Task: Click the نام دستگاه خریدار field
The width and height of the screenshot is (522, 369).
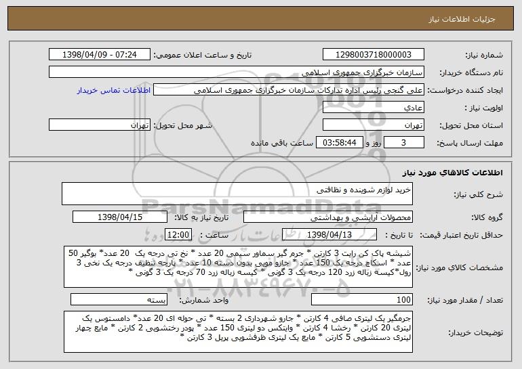Action: (237, 72)
